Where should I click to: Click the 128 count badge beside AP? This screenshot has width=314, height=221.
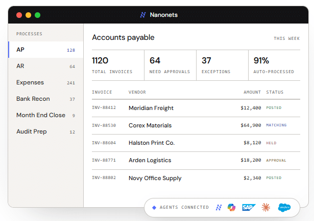pyautogui.click(x=71, y=50)
